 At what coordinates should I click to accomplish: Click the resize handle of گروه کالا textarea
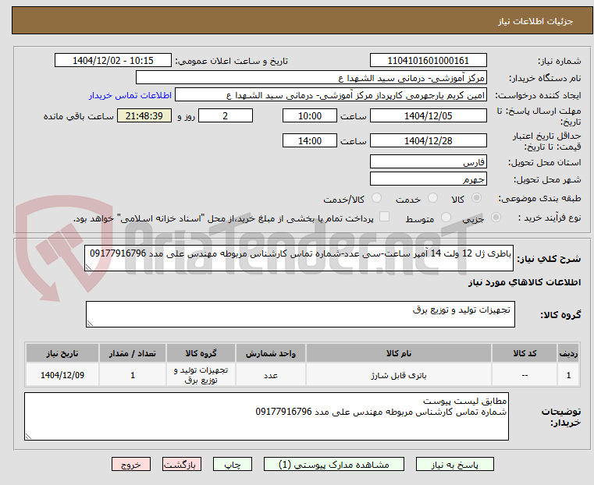tap(90, 324)
